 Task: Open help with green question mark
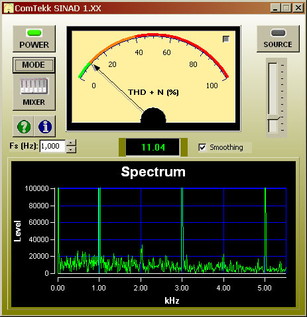pyautogui.click(x=24, y=127)
